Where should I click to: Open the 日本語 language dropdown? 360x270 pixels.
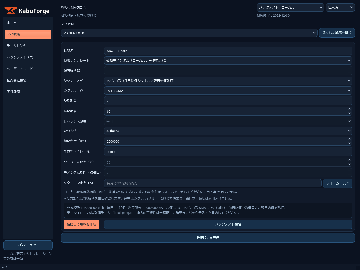[340, 7]
